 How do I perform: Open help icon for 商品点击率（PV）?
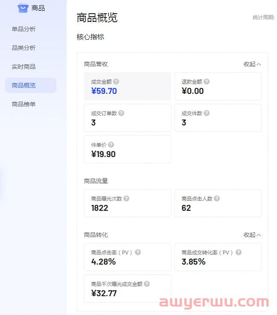coord(138,252)
